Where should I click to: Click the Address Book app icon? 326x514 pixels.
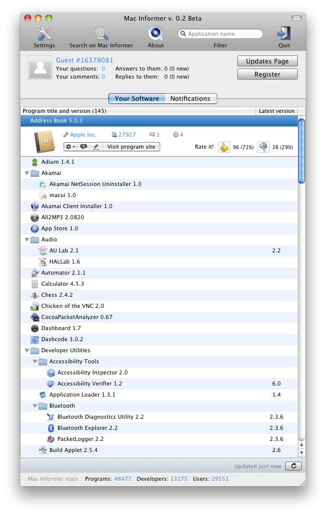point(45,141)
